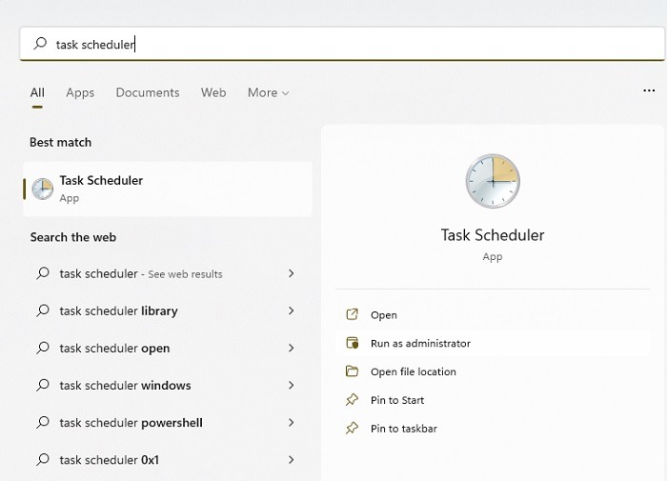Choose Pin to Start
Screen dimensions: 667x481
click(493, 400)
